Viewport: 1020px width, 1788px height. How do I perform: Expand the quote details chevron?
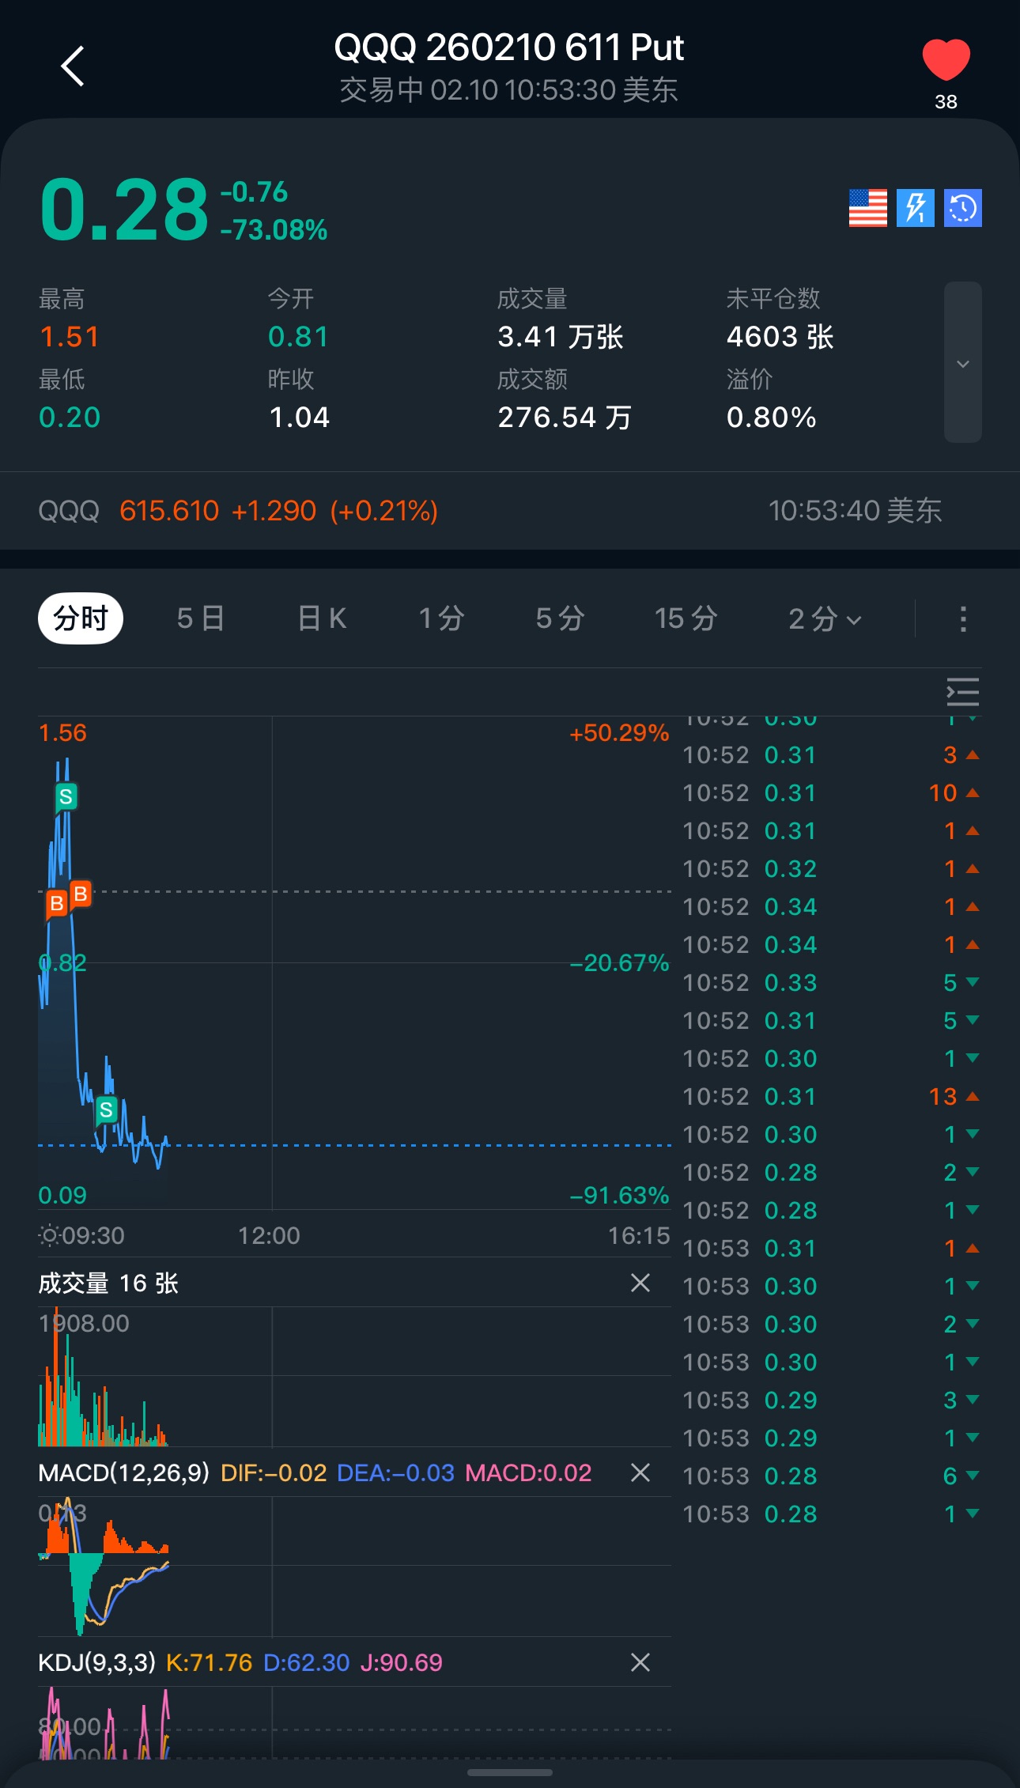click(962, 363)
